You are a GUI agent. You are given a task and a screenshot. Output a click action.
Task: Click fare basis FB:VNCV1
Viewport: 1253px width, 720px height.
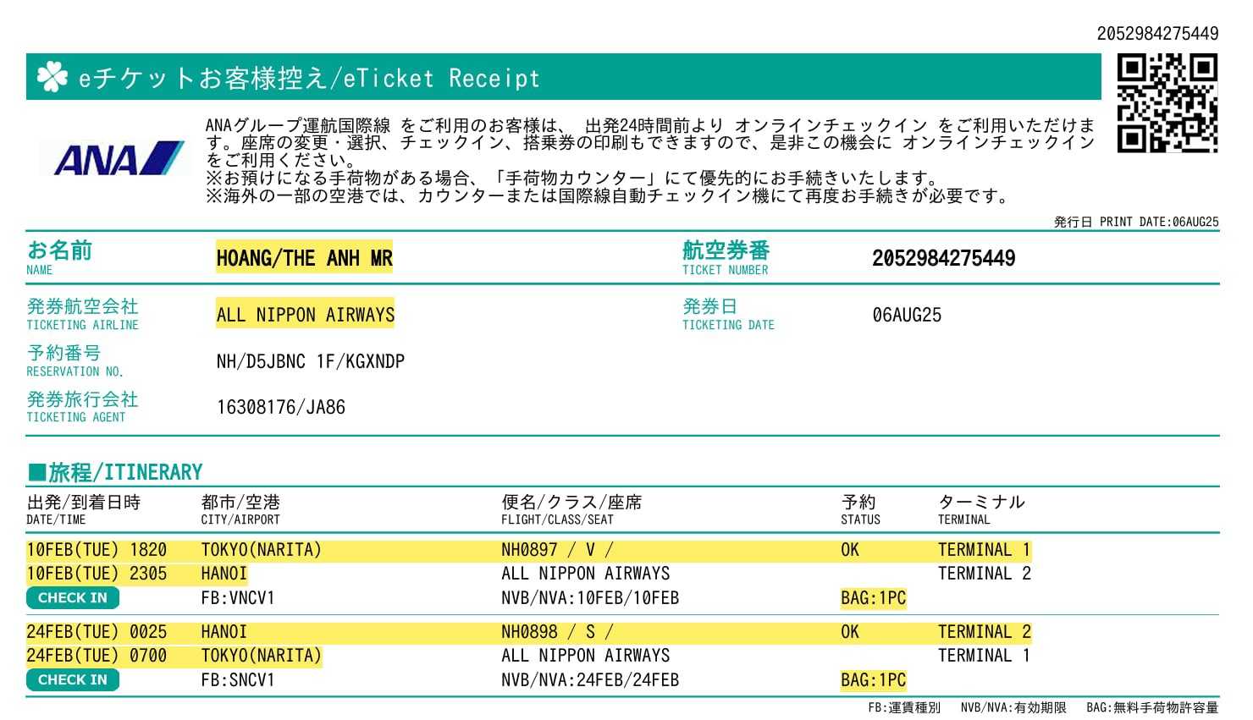237,598
